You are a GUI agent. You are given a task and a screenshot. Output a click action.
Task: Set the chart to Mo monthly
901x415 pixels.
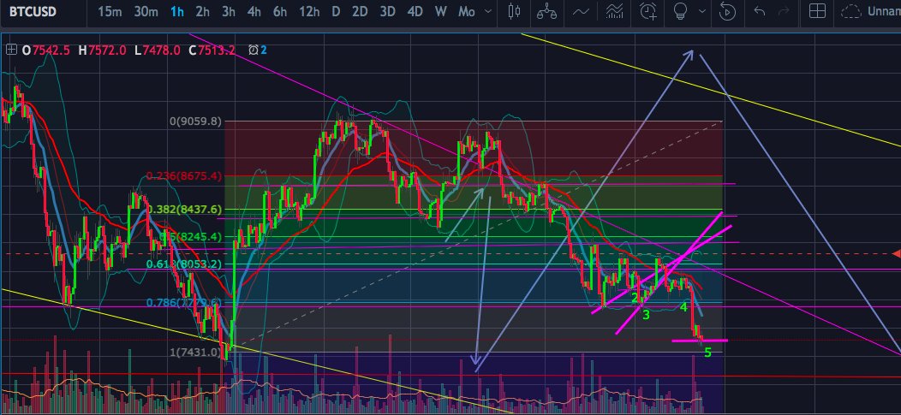click(467, 11)
